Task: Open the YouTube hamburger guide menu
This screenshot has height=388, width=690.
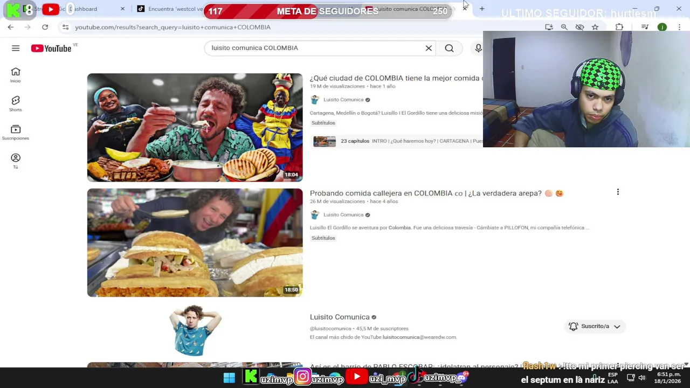Action: click(16, 48)
